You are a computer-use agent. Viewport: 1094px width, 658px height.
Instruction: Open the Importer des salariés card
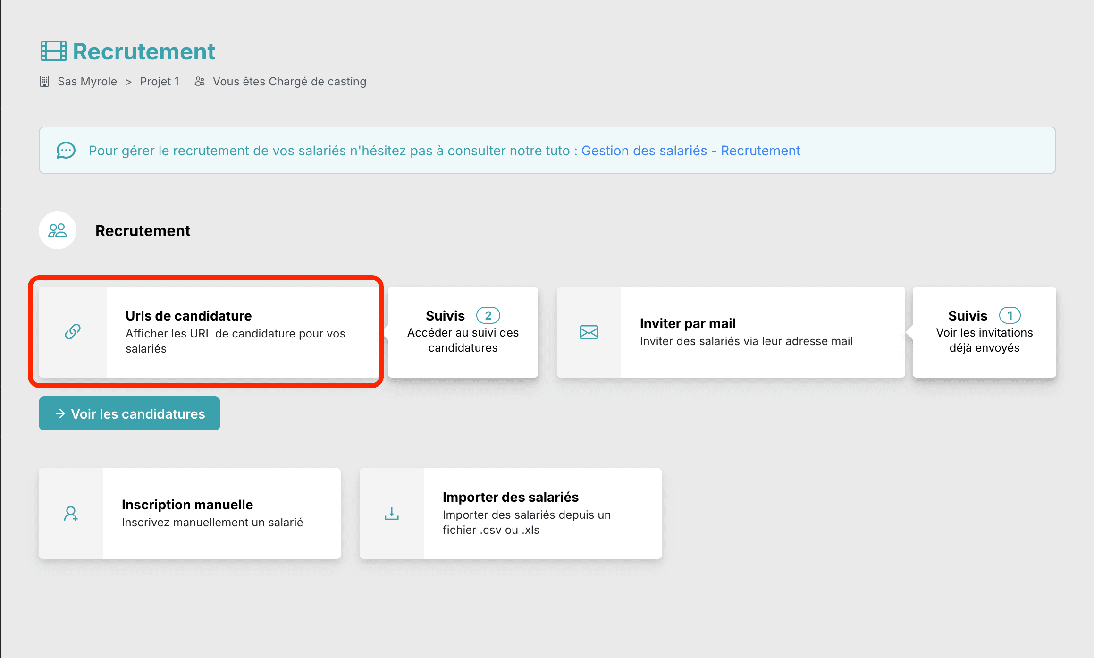tap(511, 514)
